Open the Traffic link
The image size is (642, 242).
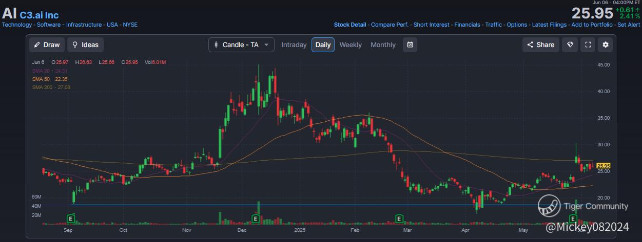point(493,25)
